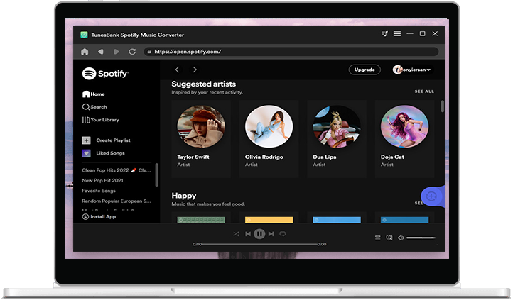Open New Pop Hit 2021 playlist
Image resolution: width=513 pixels, height=300 pixels.
point(102,180)
